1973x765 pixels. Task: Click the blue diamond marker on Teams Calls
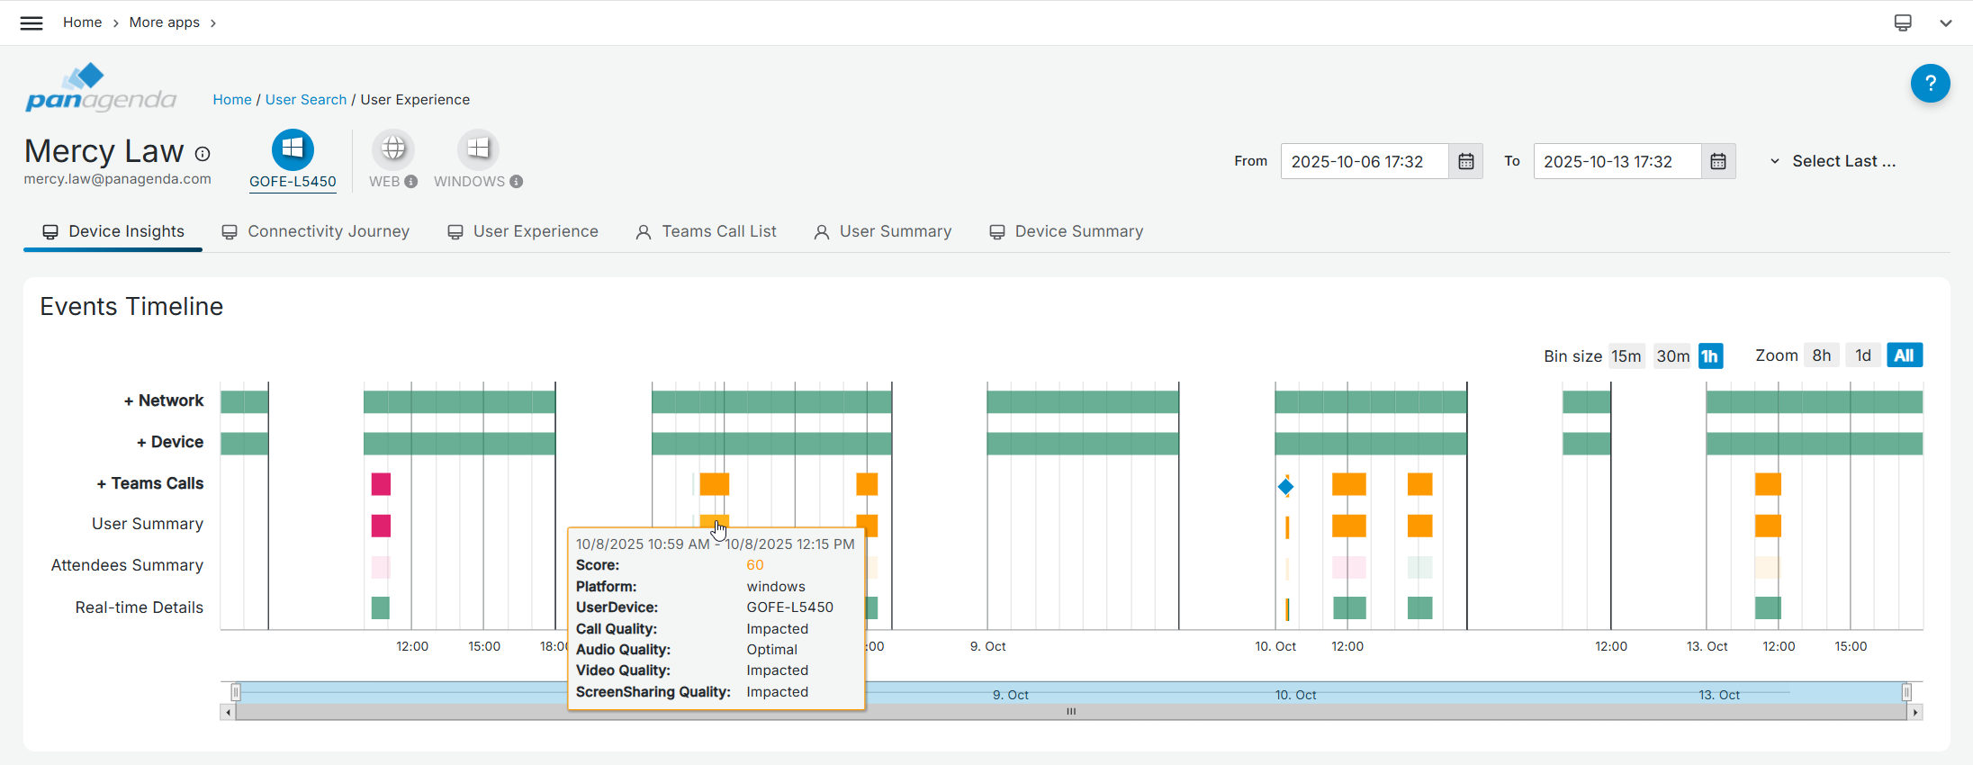(x=1285, y=487)
